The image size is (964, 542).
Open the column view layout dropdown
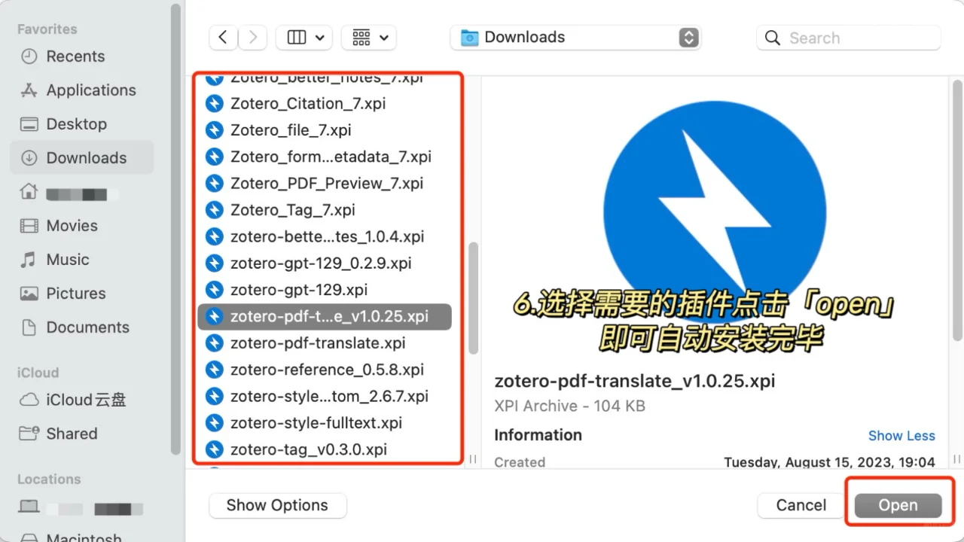[304, 37]
